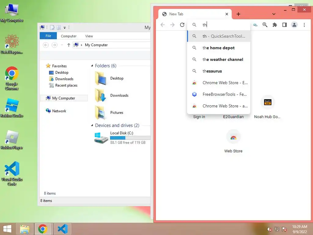Select 'Chrome Web Store - a...' suggestion

[x=219, y=106]
